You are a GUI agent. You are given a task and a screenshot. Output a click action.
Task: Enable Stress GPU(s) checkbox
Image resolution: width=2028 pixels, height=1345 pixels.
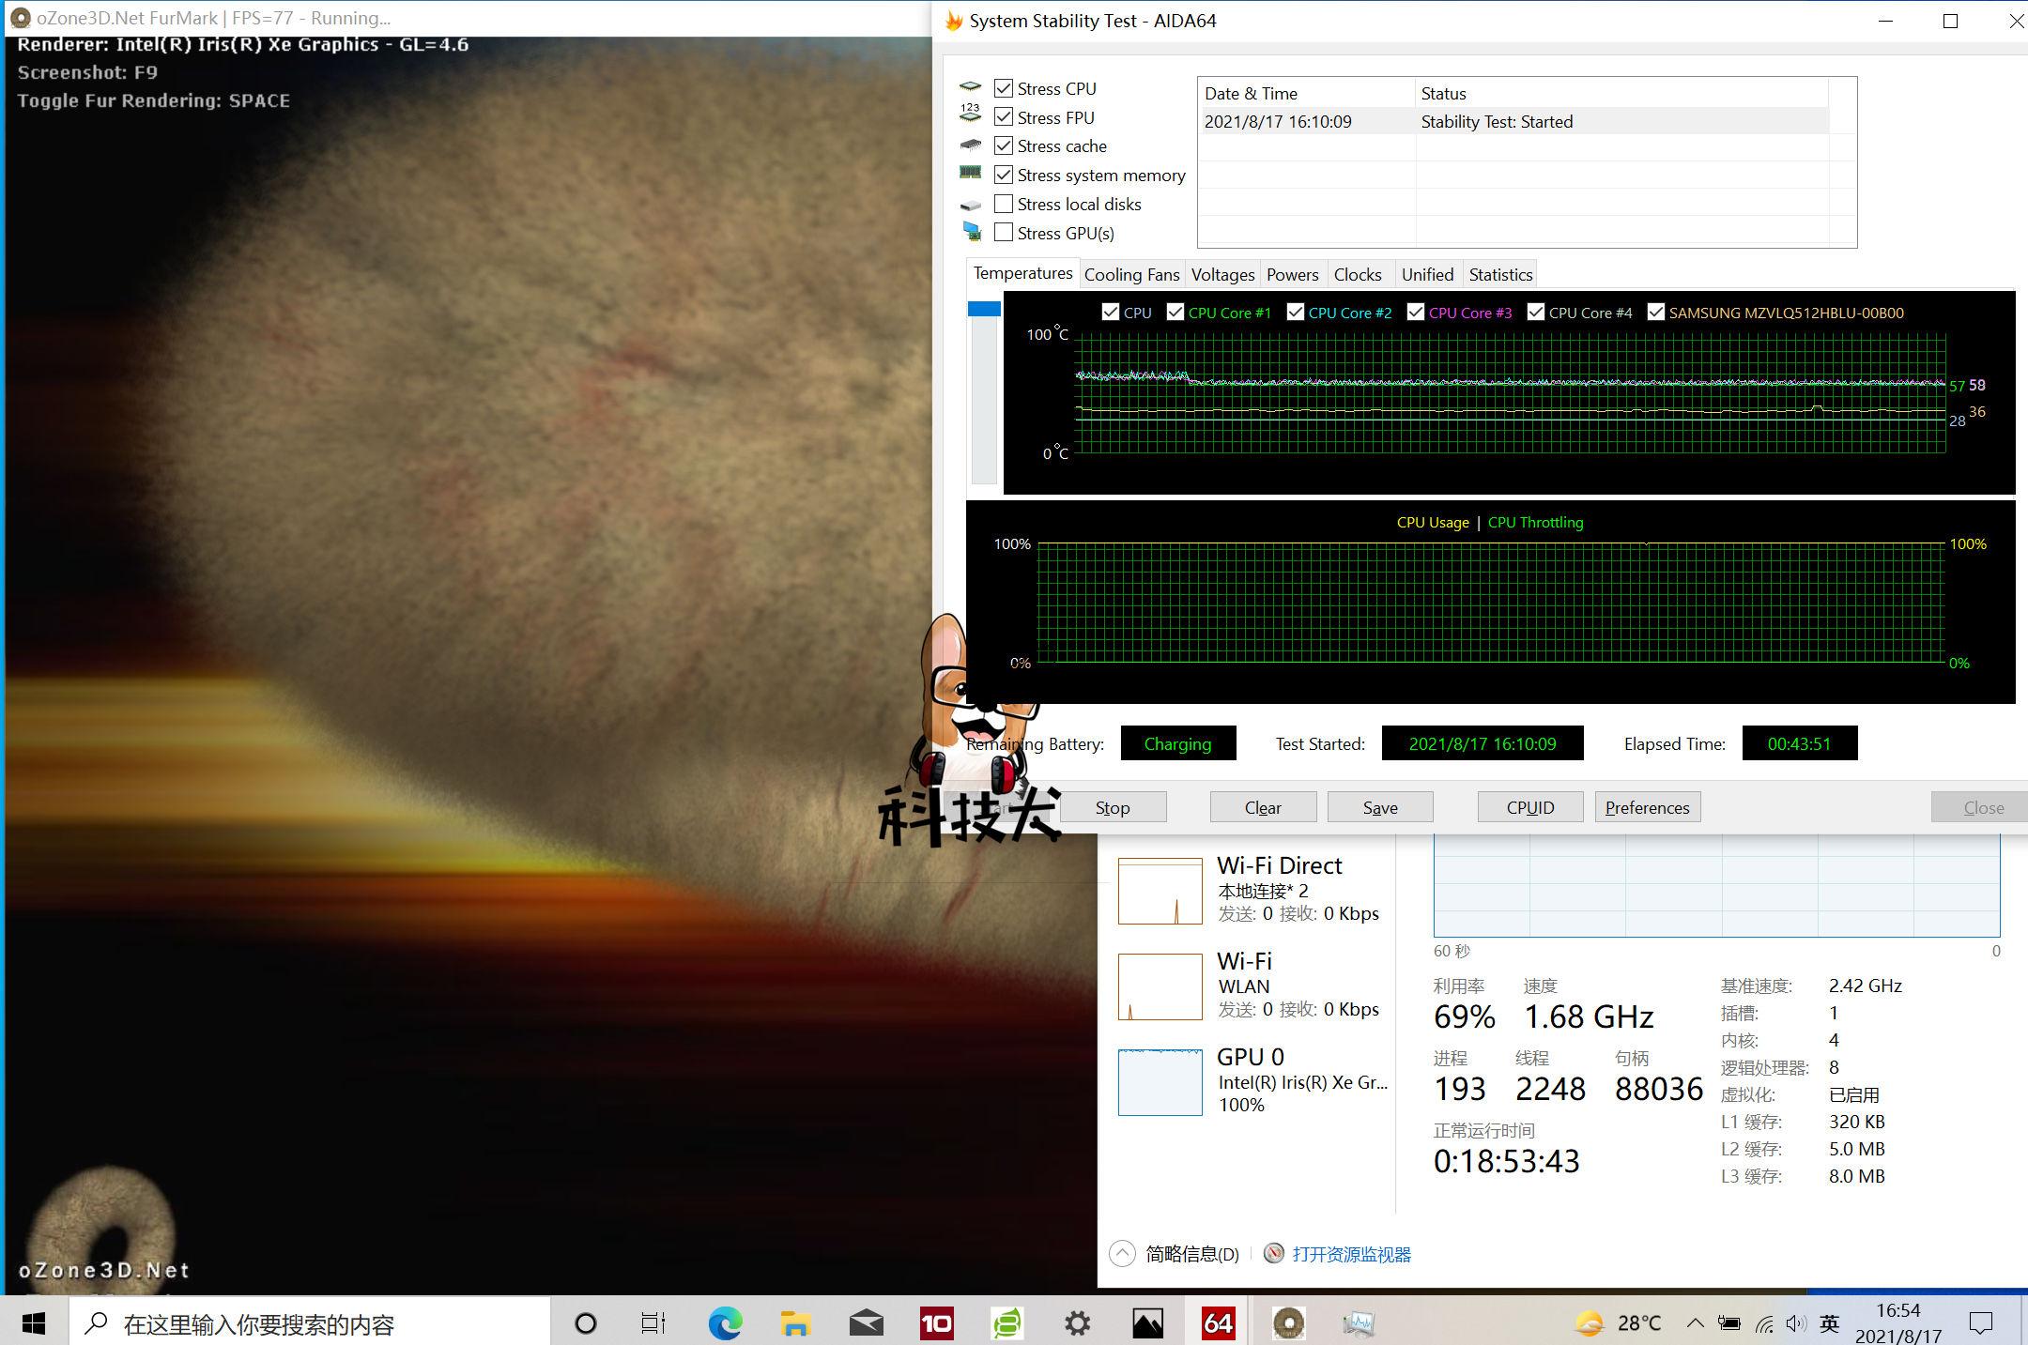click(x=1004, y=232)
